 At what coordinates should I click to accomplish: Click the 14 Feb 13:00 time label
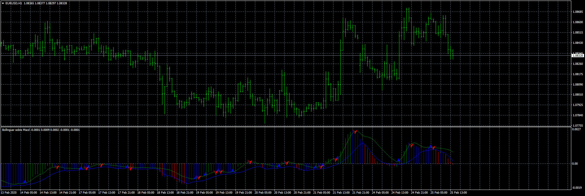(x=48, y=192)
